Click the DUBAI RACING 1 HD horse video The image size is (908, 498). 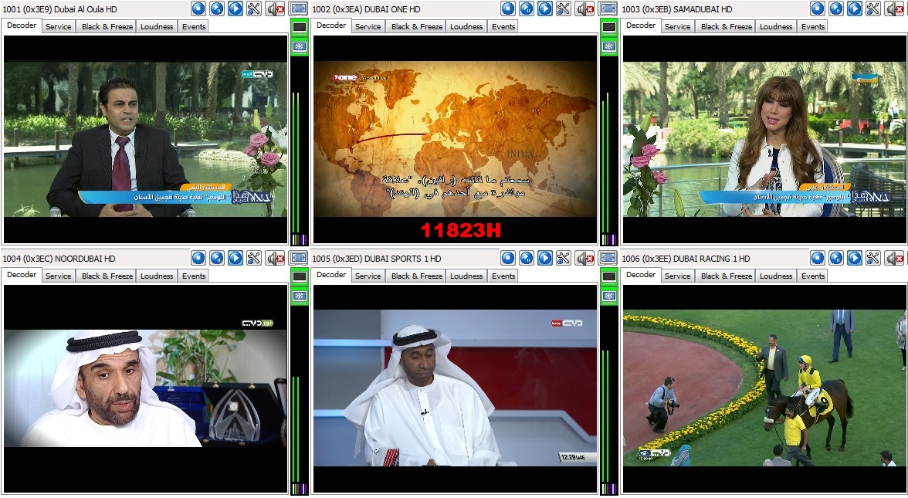(765, 388)
